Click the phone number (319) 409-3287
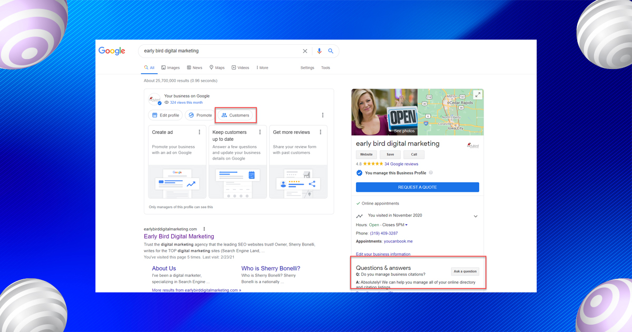This screenshot has width=632, height=332. [x=384, y=233]
